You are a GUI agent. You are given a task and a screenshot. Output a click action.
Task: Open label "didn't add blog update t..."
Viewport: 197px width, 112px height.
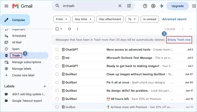pos(29,94)
